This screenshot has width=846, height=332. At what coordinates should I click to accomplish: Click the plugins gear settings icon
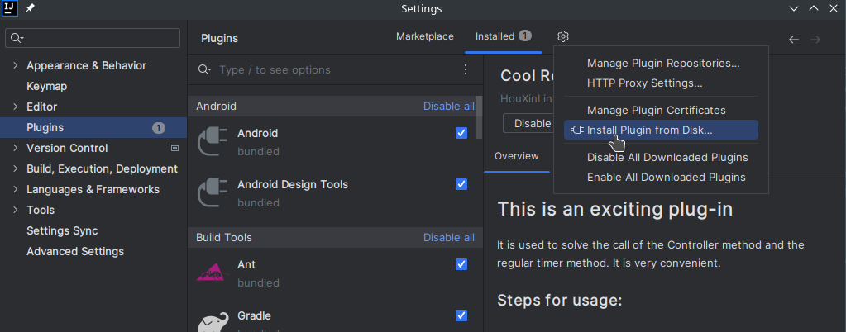[563, 36]
